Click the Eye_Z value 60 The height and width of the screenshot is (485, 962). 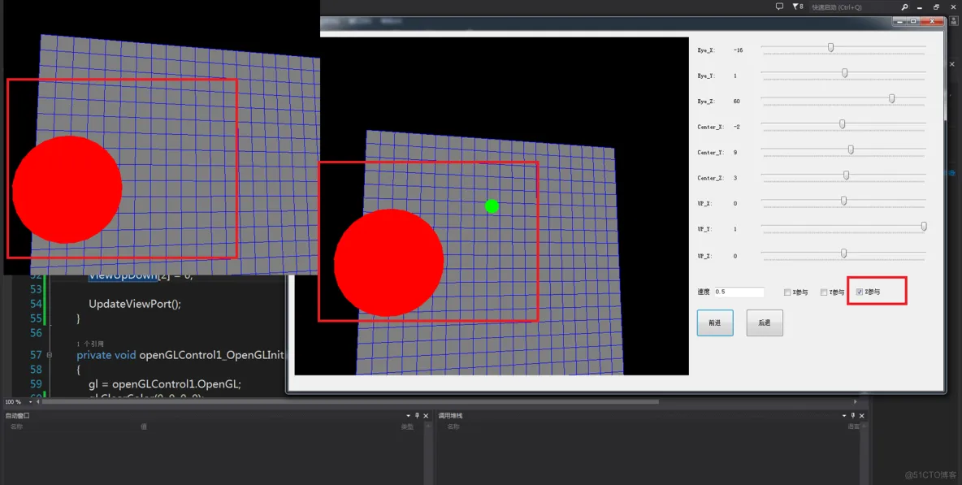coord(736,102)
